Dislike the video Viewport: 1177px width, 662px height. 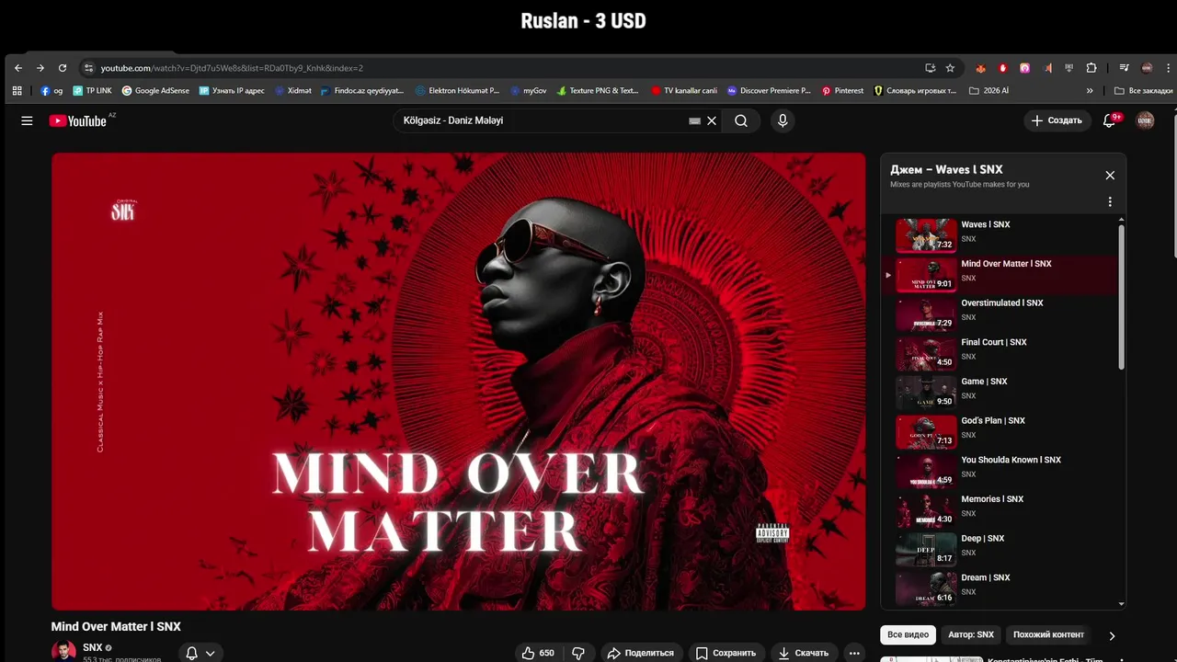point(578,653)
